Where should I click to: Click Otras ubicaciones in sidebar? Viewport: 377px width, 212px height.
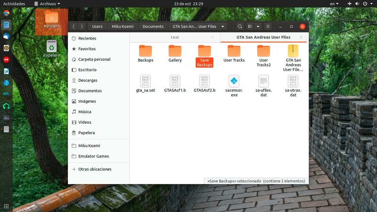(x=95, y=169)
